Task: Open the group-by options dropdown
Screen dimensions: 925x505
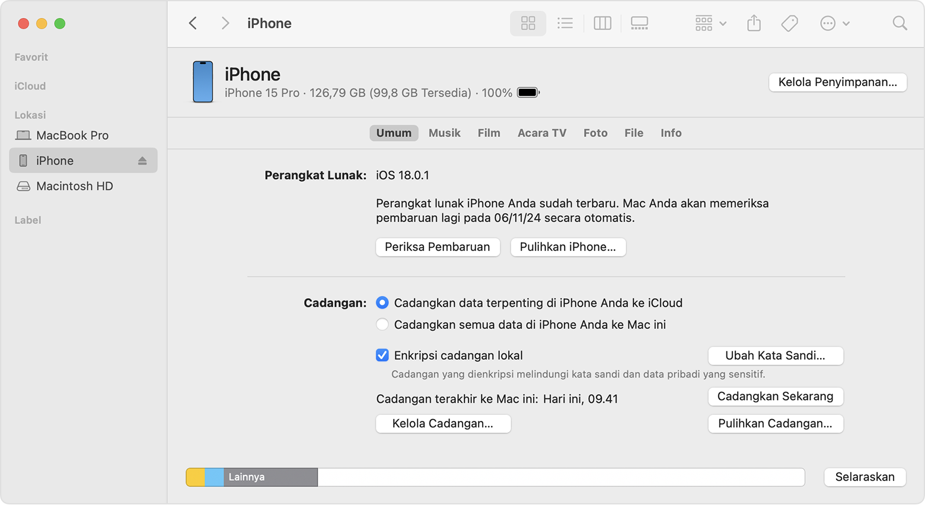Action: (710, 23)
